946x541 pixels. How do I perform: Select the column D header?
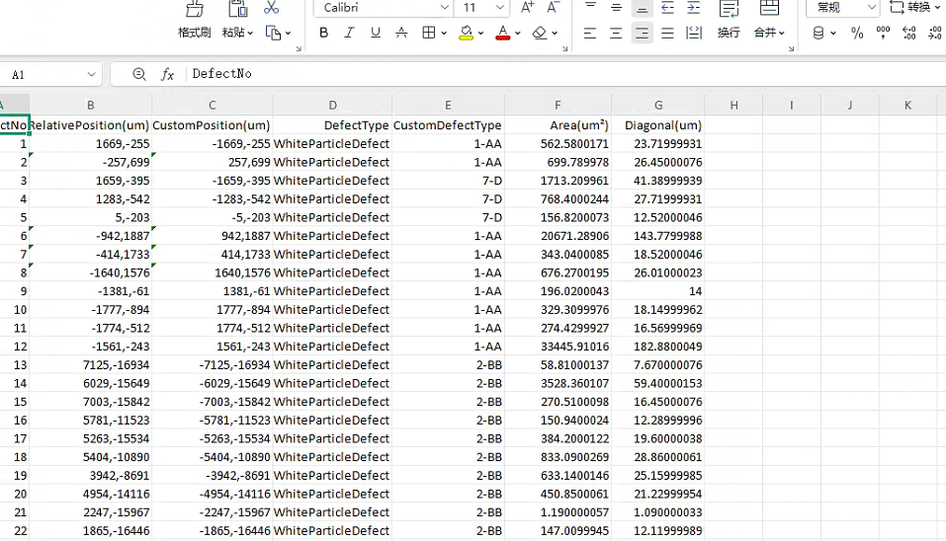(x=332, y=105)
